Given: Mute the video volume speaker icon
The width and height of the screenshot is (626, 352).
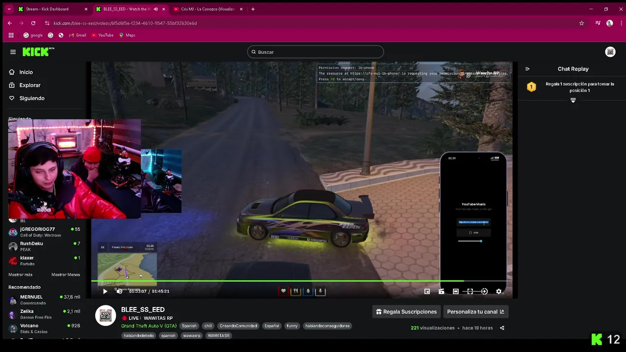Looking at the screenshot, I should [x=119, y=291].
